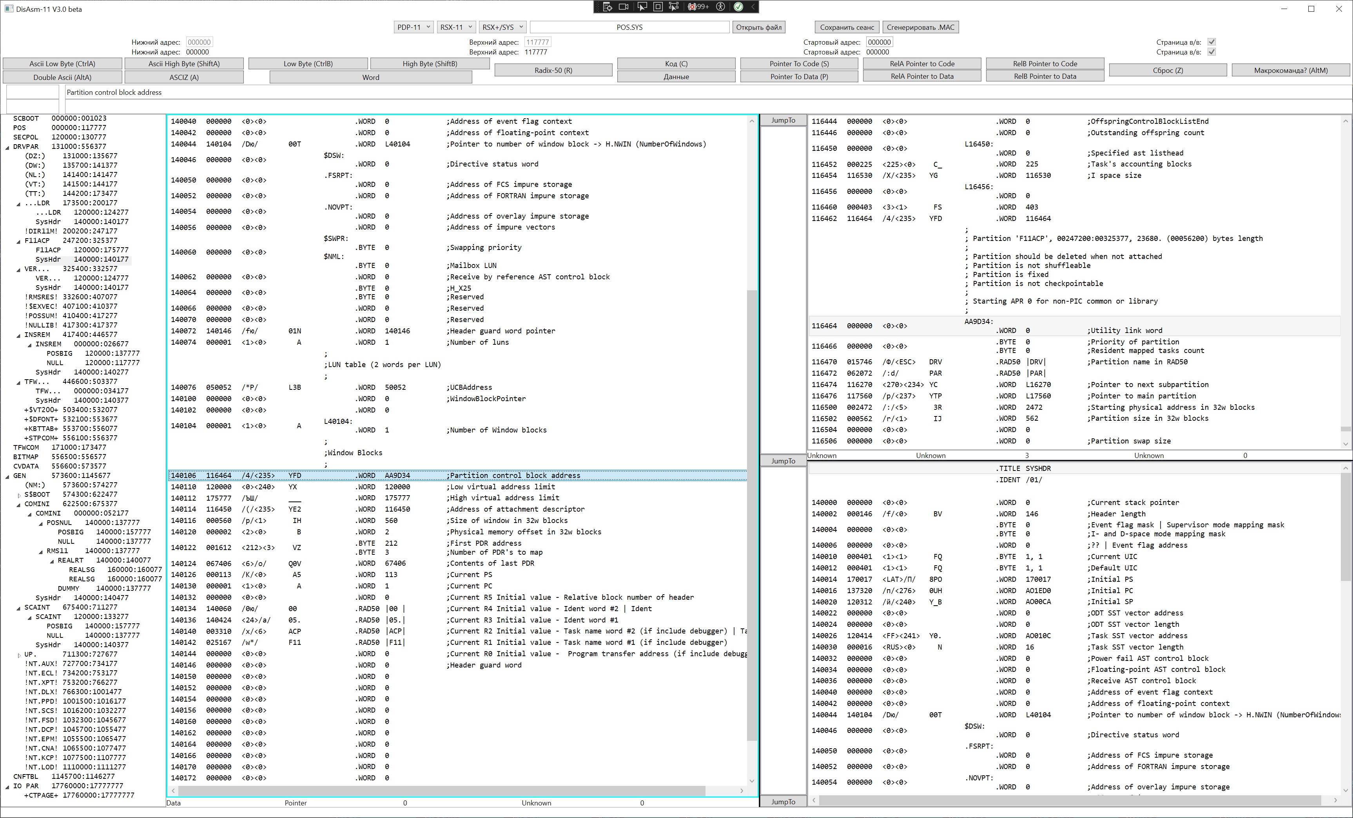Open the RSX-11 system dropdown
Viewport: 1353px width, 818px height.
(x=456, y=27)
